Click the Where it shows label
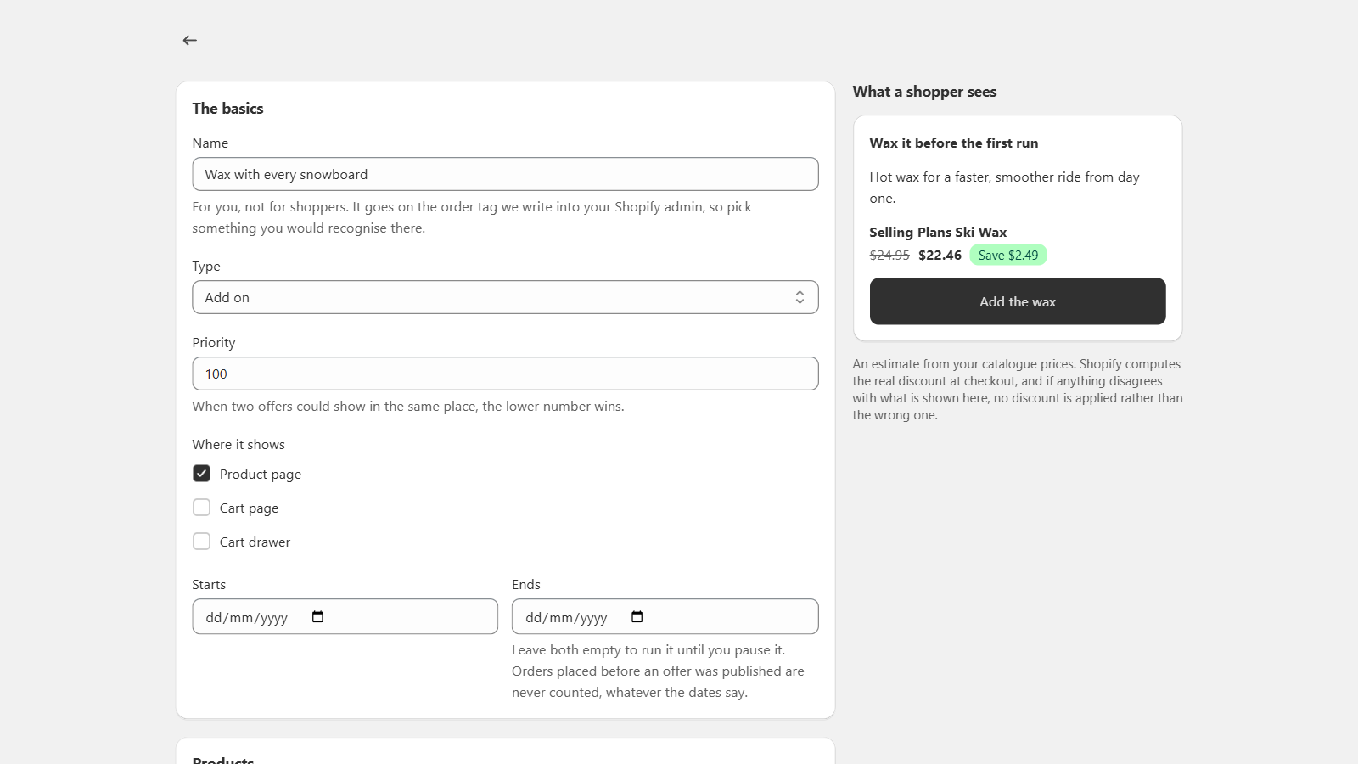The image size is (1358, 764). (238, 445)
